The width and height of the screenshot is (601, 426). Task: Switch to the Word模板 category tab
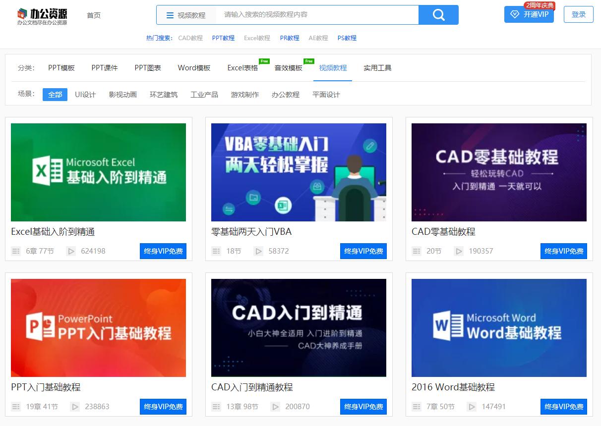[x=193, y=68]
